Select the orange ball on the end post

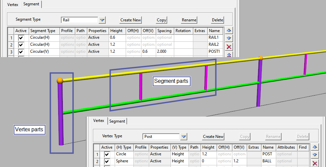click(60, 80)
